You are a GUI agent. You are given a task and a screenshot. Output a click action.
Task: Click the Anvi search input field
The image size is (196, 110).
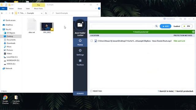click(x=122, y=26)
